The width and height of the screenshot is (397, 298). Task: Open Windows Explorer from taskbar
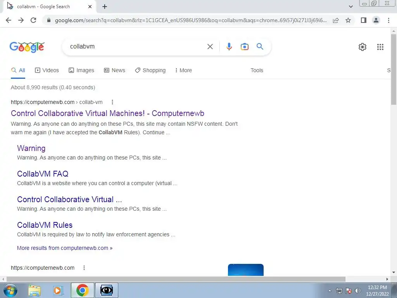click(x=35, y=290)
